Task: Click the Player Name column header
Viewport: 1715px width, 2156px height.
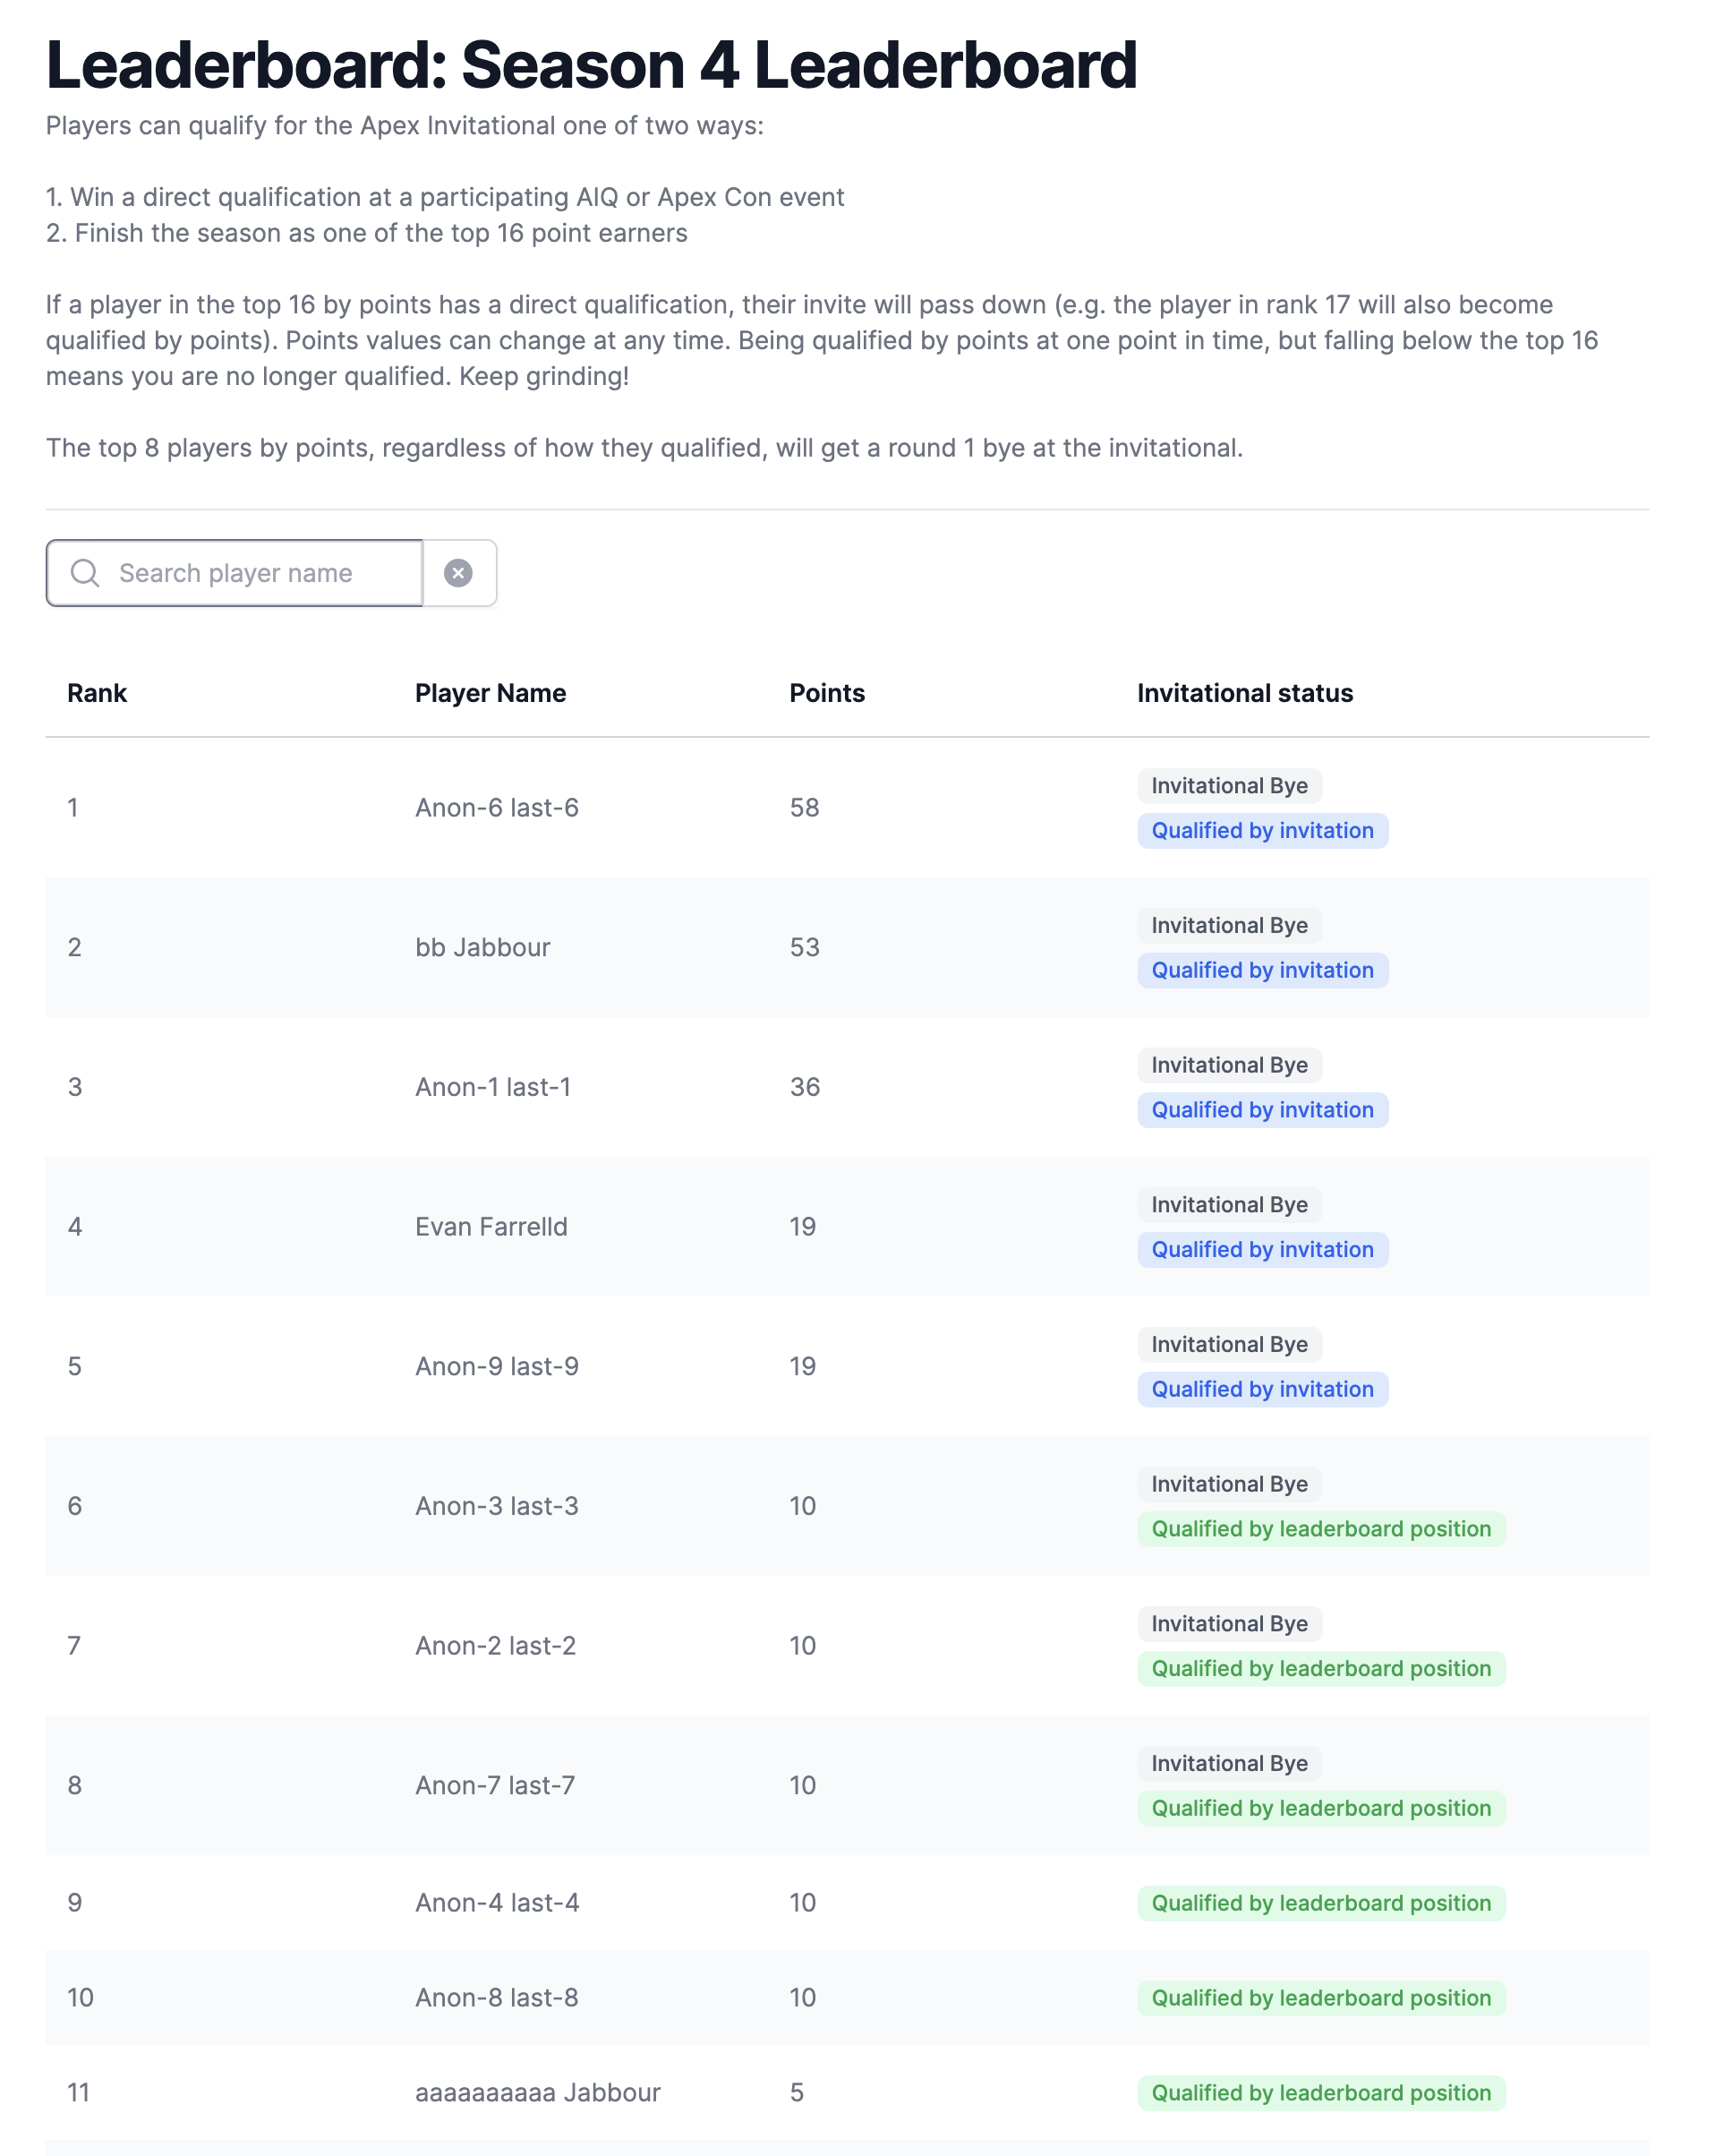Action: 490,693
